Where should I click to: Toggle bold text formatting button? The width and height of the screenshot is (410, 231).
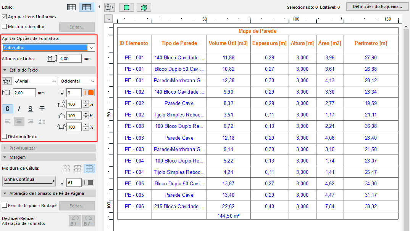[7, 109]
